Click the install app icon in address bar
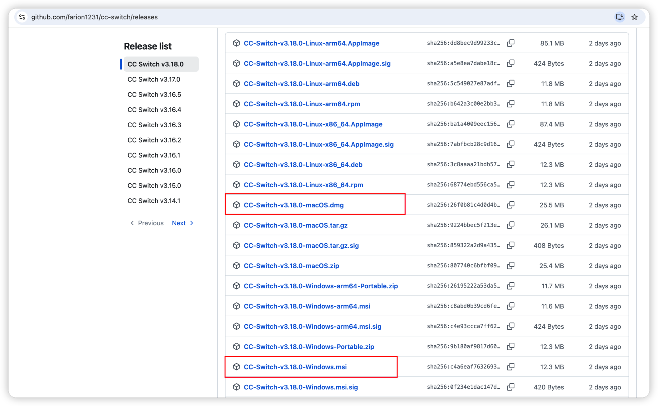Viewport: 658px width, 406px height. [619, 17]
